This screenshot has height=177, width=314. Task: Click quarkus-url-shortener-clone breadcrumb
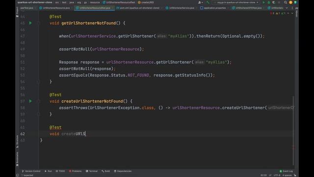pyautogui.click(x=35, y=2)
